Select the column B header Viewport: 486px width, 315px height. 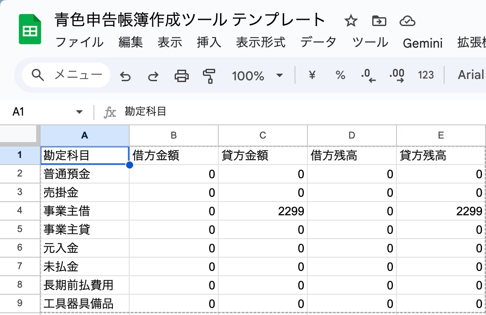pyautogui.click(x=174, y=135)
